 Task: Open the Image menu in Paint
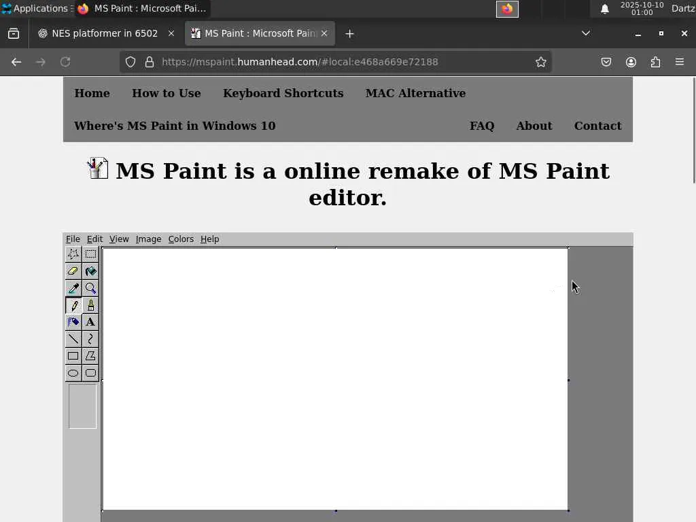pos(148,239)
